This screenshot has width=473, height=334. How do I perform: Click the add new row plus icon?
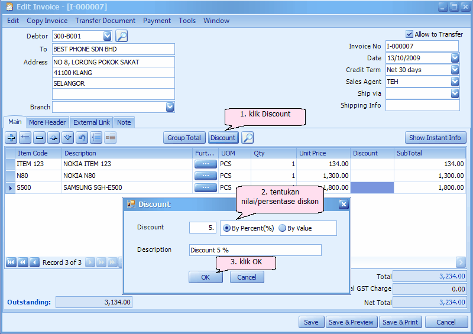coord(11,138)
